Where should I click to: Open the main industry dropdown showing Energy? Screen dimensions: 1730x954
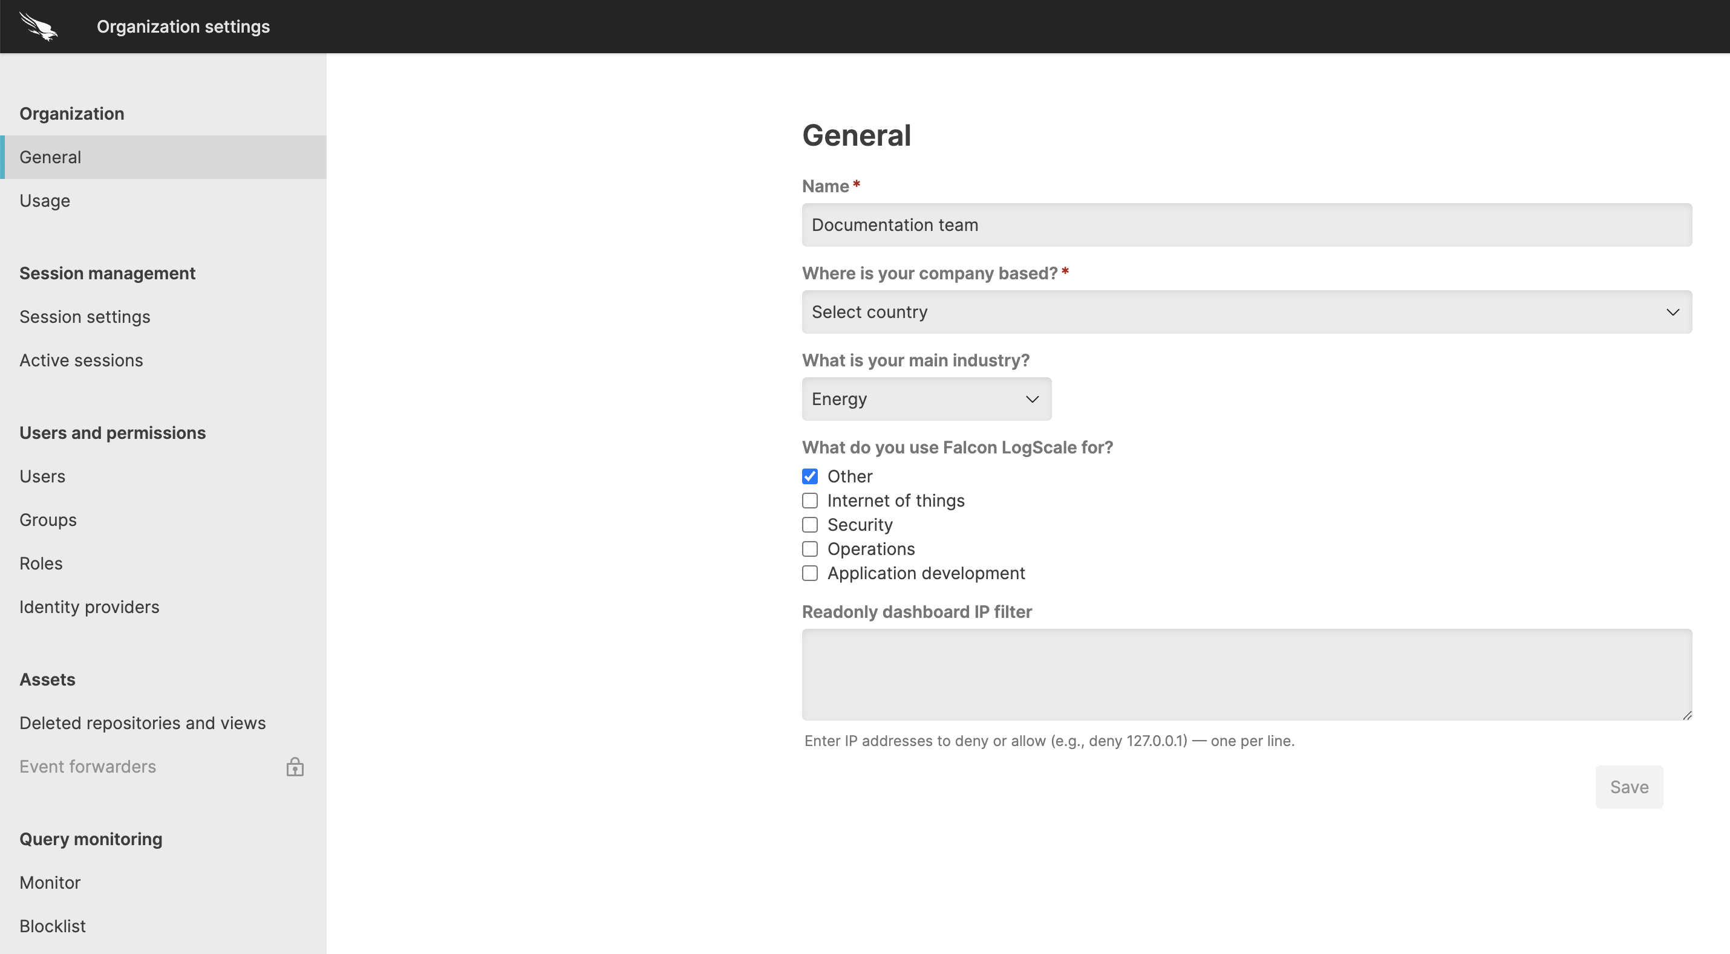click(x=926, y=398)
